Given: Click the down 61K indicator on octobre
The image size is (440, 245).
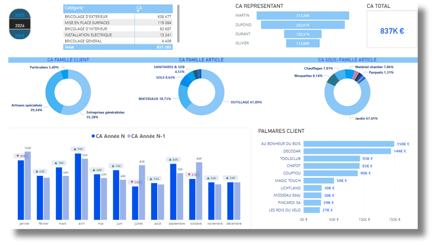Looking at the screenshot, I should (189, 175).
